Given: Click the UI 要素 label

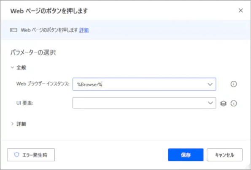Looking at the screenshot, I should pos(24,103).
